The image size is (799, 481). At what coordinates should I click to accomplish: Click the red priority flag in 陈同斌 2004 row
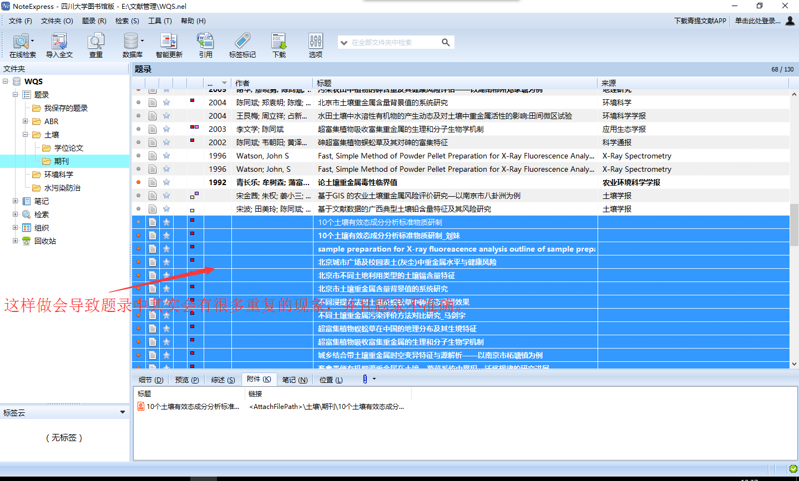[192, 100]
